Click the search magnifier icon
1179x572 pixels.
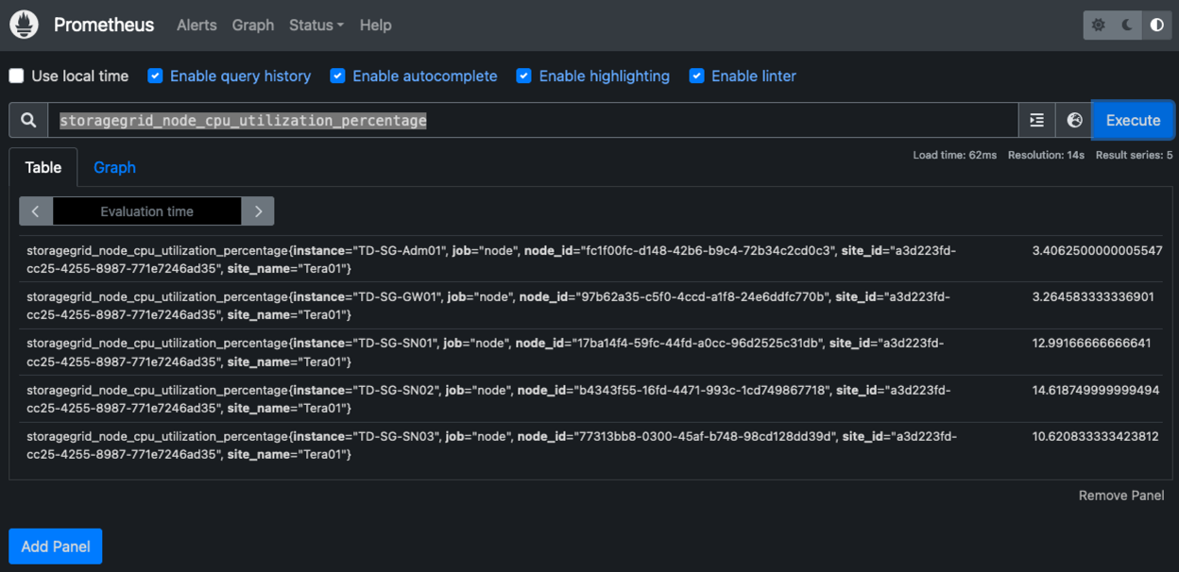point(28,121)
